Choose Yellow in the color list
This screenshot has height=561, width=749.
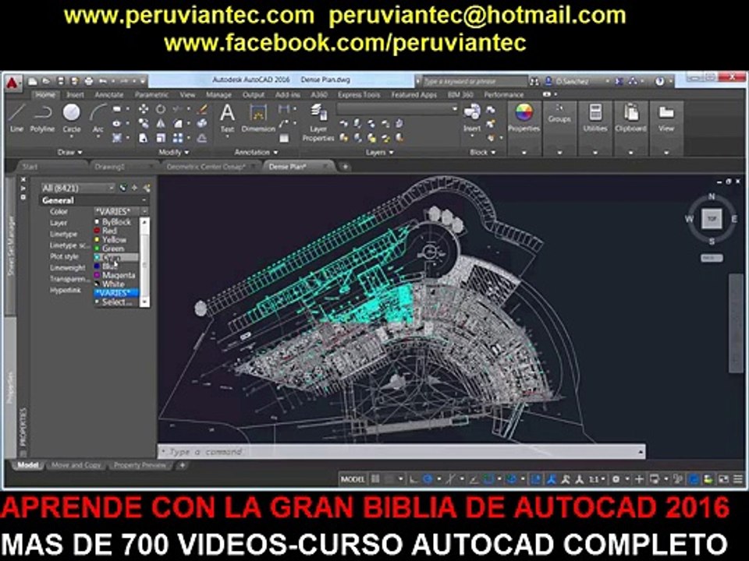[x=116, y=239]
